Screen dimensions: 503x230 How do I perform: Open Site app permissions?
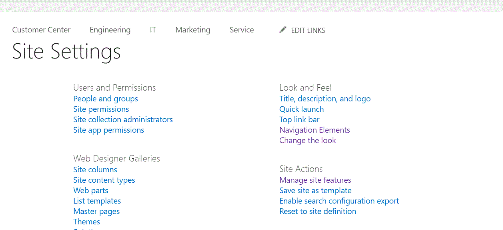click(x=109, y=130)
